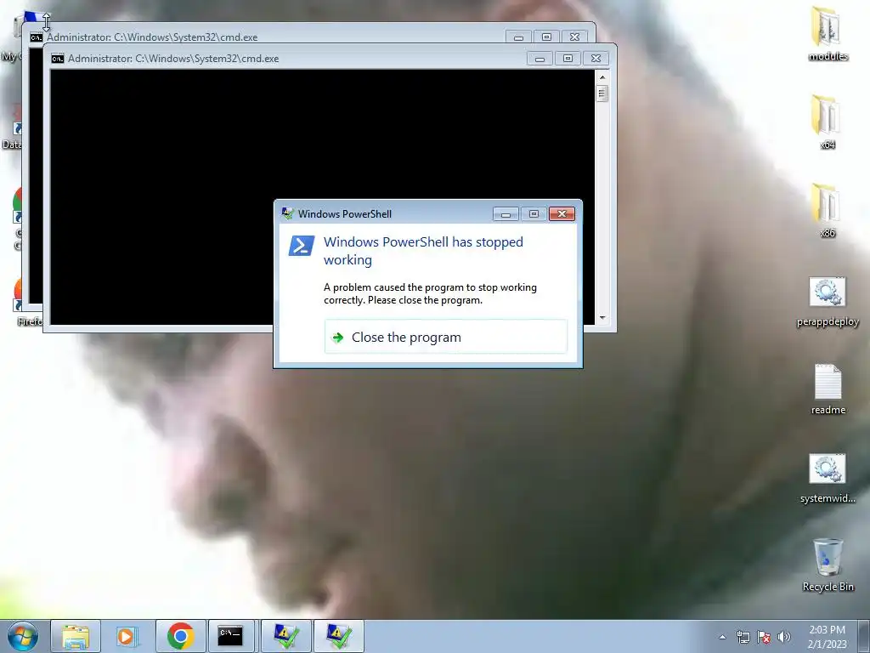The width and height of the screenshot is (870, 653).
Task: Click the back cmd.exe window title bar icon
Action: 37,37
